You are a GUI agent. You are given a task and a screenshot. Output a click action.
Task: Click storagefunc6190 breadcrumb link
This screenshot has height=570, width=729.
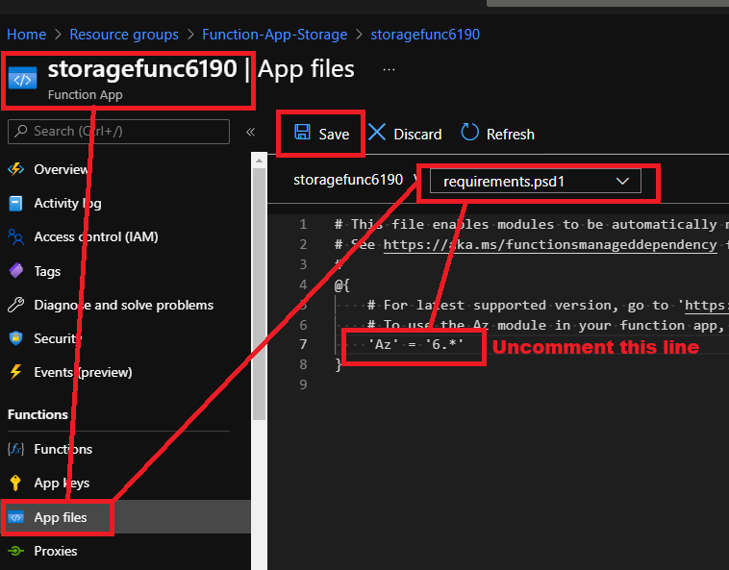pyautogui.click(x=425, y=35)
